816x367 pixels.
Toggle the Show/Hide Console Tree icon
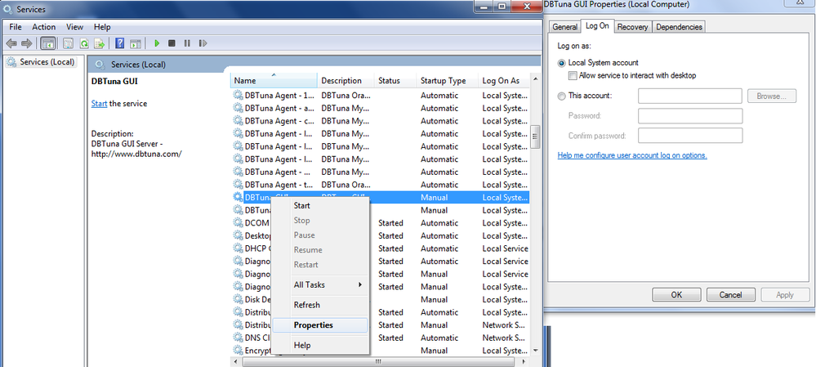click(48, 43)
